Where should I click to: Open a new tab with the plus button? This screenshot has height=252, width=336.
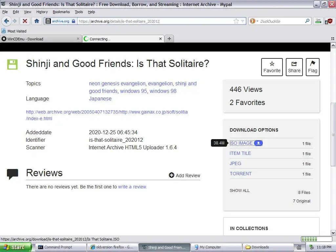tap(169, 39)
